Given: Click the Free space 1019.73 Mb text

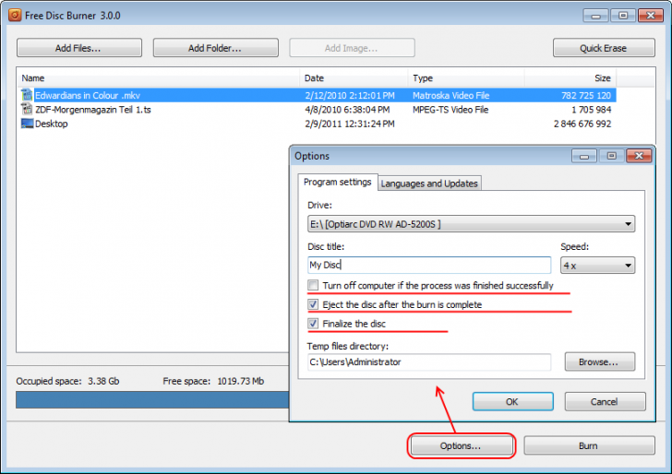Looking at the screenshot, I should [x=213, y=381].
